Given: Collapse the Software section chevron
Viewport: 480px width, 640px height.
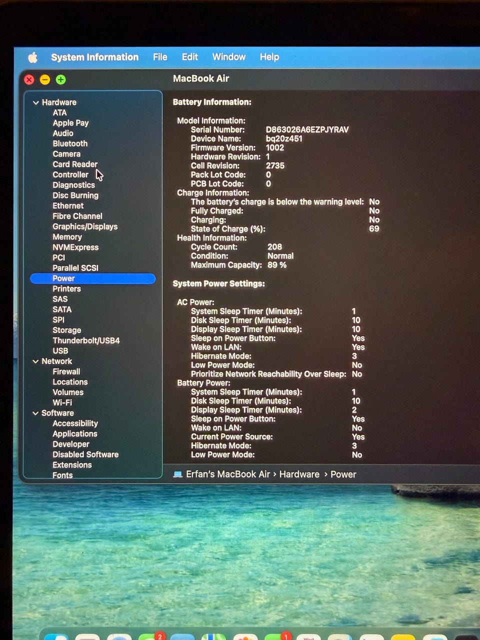Looking at the screenshot, I should (35, 413).
